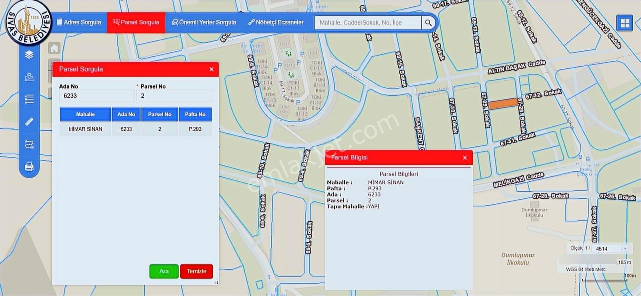Click the Parsel No column header
The height and width of the screenshot is (296, 641).
click(159, 114)
